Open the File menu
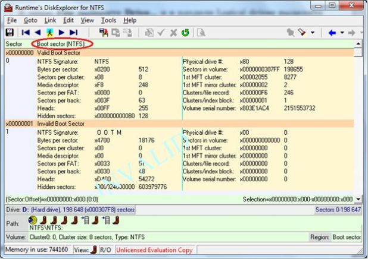This screenshot has width=368, height=259. click(12, 20)
